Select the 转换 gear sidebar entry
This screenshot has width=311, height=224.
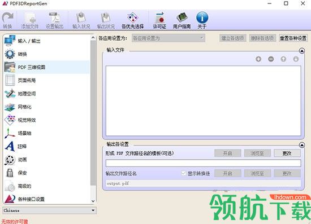(x=47, y=54)
